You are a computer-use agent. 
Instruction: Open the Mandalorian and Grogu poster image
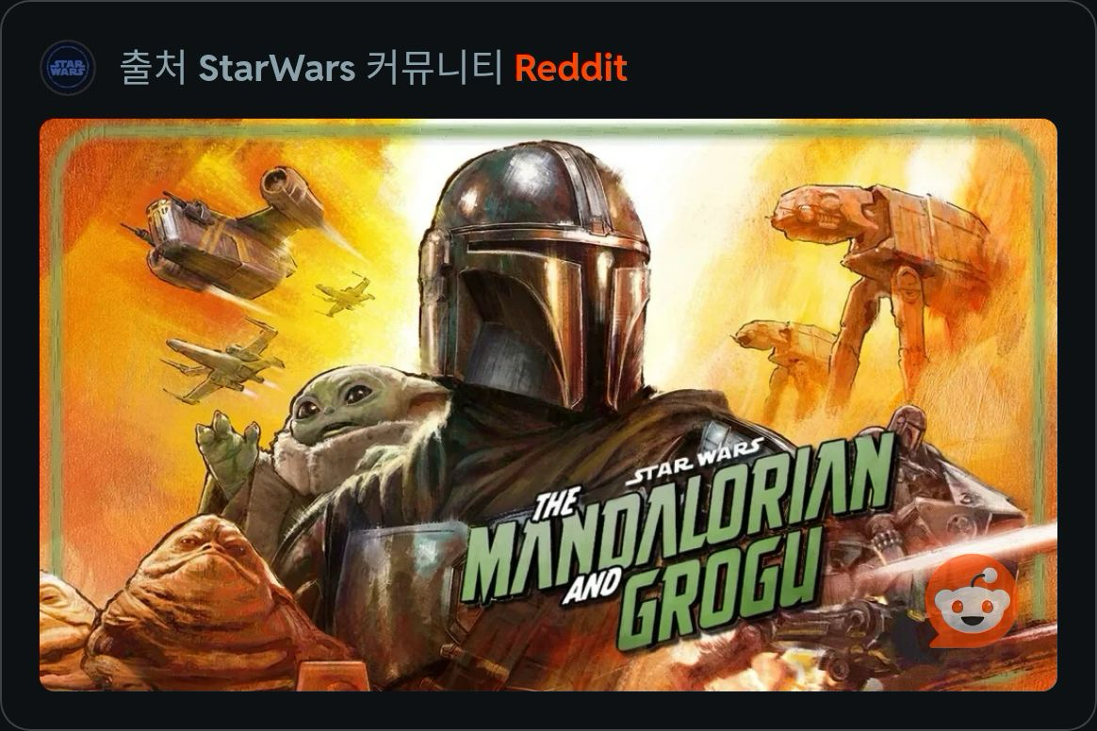548,405
